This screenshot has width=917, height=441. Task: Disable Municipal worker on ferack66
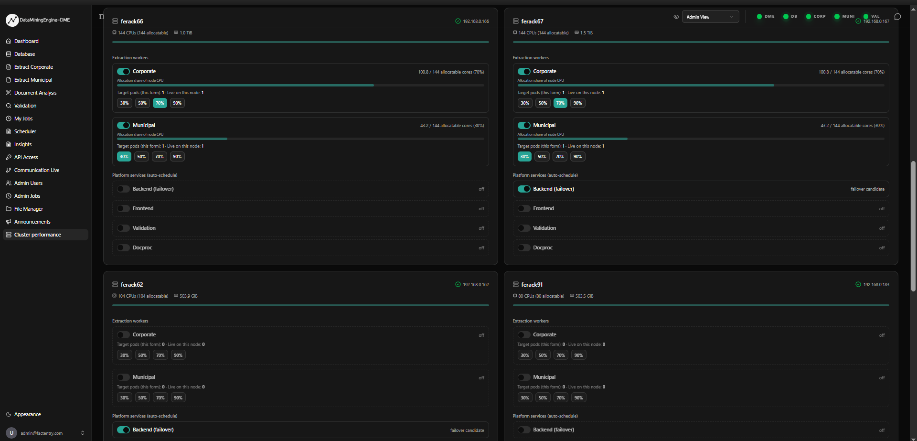pyautogui.click(x=123, y=125)
